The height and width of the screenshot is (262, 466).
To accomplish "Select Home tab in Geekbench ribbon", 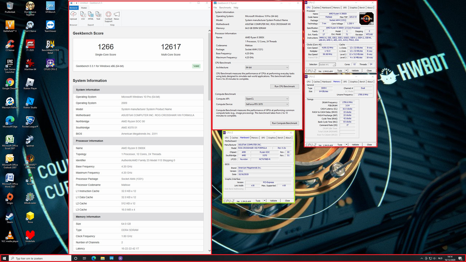I will 84,8.
